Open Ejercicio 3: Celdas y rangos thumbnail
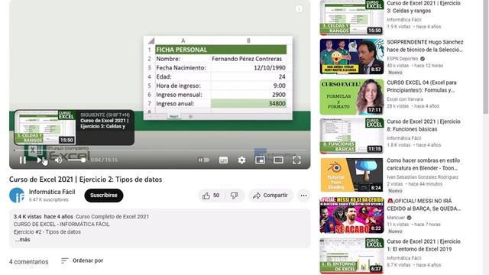Image resolution: width=489 pixels, height=275 pixels. (351, 17)
